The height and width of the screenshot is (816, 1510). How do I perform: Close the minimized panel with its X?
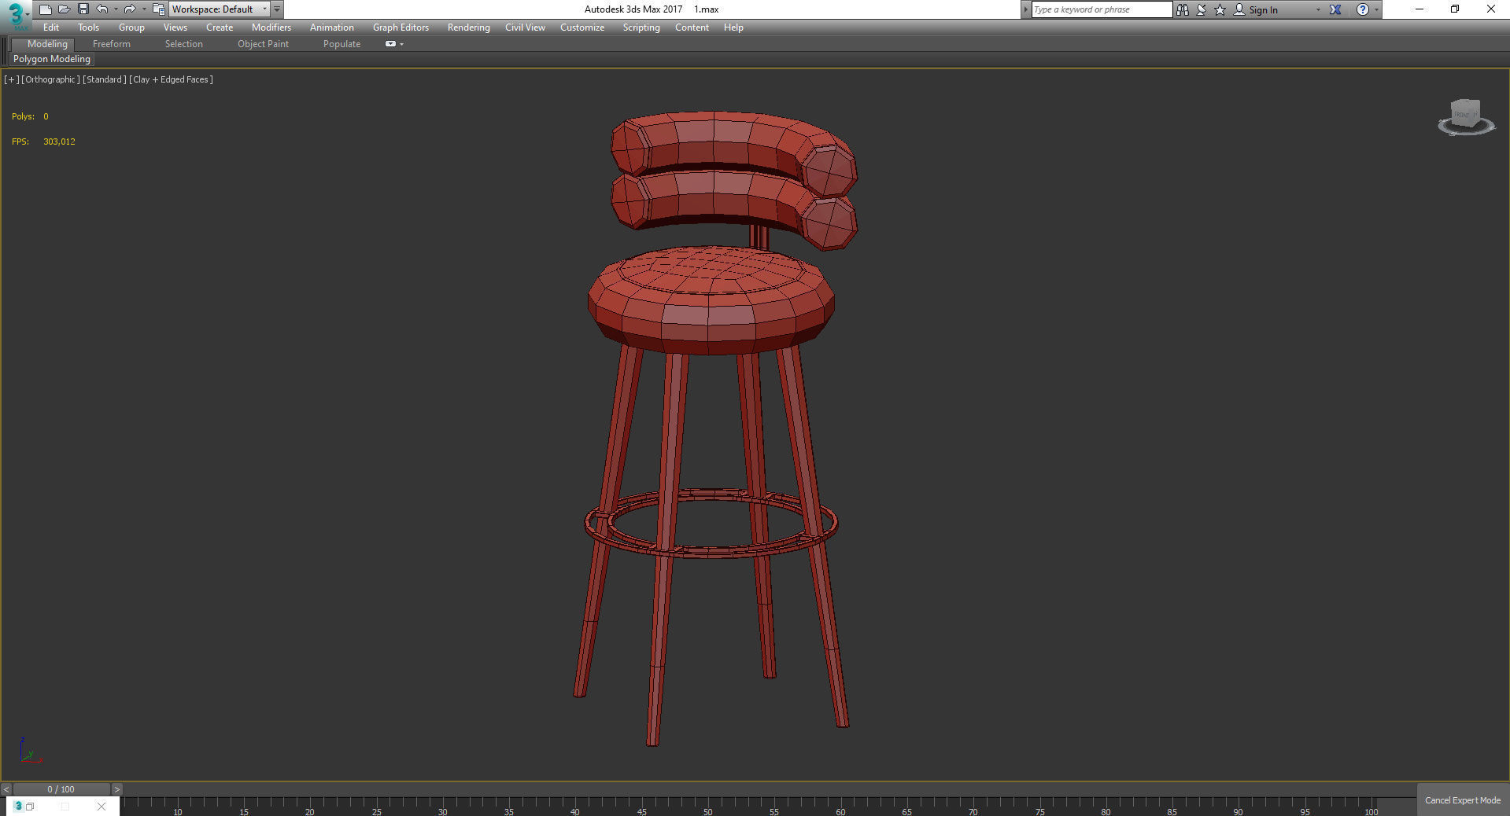tap(102, 807)
